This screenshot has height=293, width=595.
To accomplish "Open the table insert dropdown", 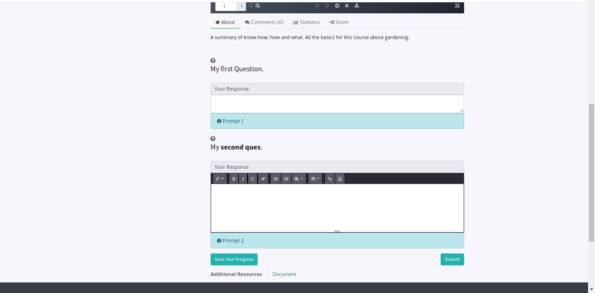I will pyautogui.click(x=315, y=179).
